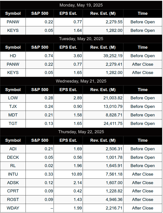Click the CPRT symbol cell
The width and height of the screenshot is (163, 213).
(x=13, y=191)
